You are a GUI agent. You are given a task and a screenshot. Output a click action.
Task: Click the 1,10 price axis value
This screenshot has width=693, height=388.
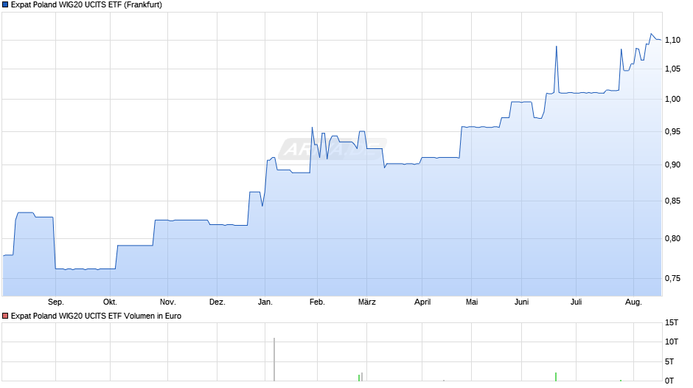pyautogui.click(x=672, y=41)
